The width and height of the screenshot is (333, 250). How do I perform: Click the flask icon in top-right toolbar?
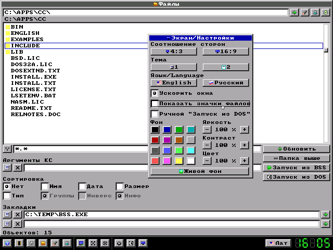[315, 12]
